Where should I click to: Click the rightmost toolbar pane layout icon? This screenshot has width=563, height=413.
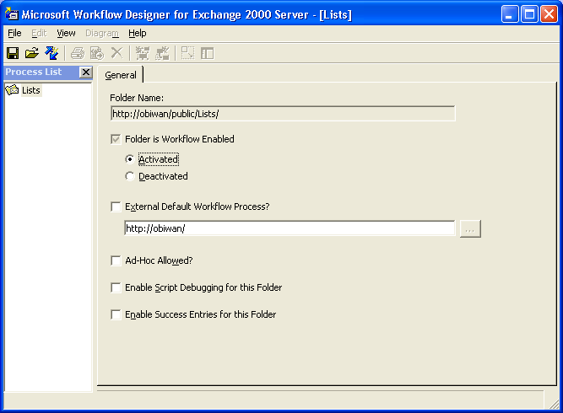[x=207, y=53]
